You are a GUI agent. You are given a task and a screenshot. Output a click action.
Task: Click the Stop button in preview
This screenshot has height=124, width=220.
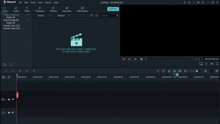tap(141, 59)
